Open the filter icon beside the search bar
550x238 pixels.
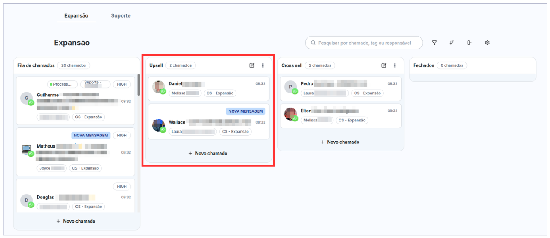434,43
